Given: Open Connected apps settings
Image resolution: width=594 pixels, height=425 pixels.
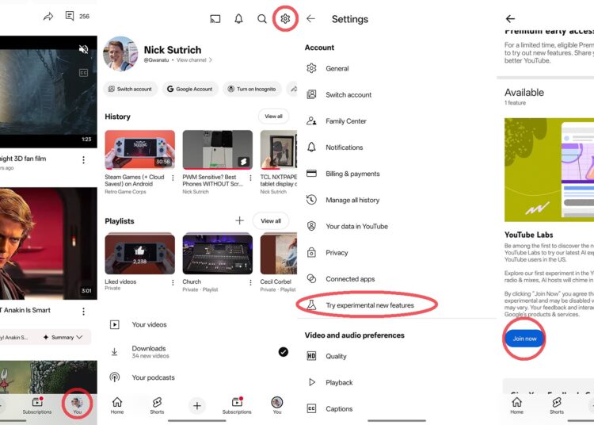Looking at the screenshot, I should [x=397, y=279].
